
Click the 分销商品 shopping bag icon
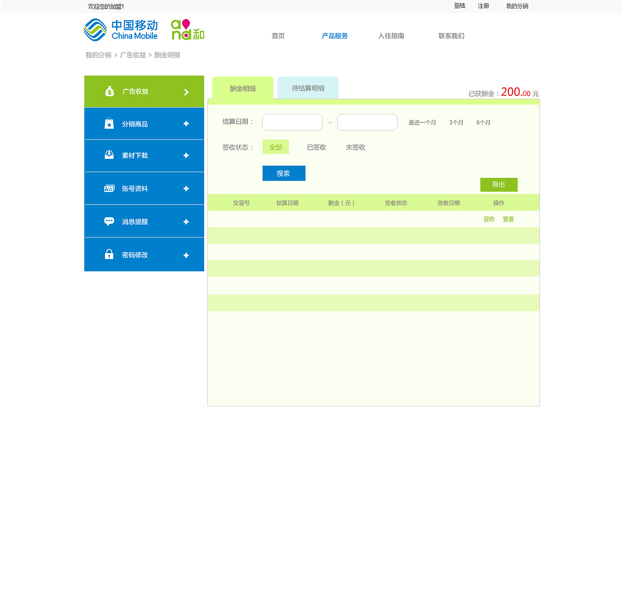[x=109, y=123]
